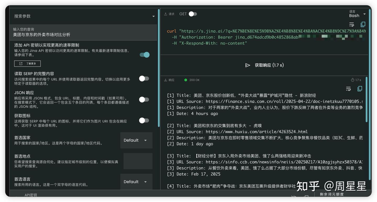Copy the search response output
377x202 pixels.
360,89
